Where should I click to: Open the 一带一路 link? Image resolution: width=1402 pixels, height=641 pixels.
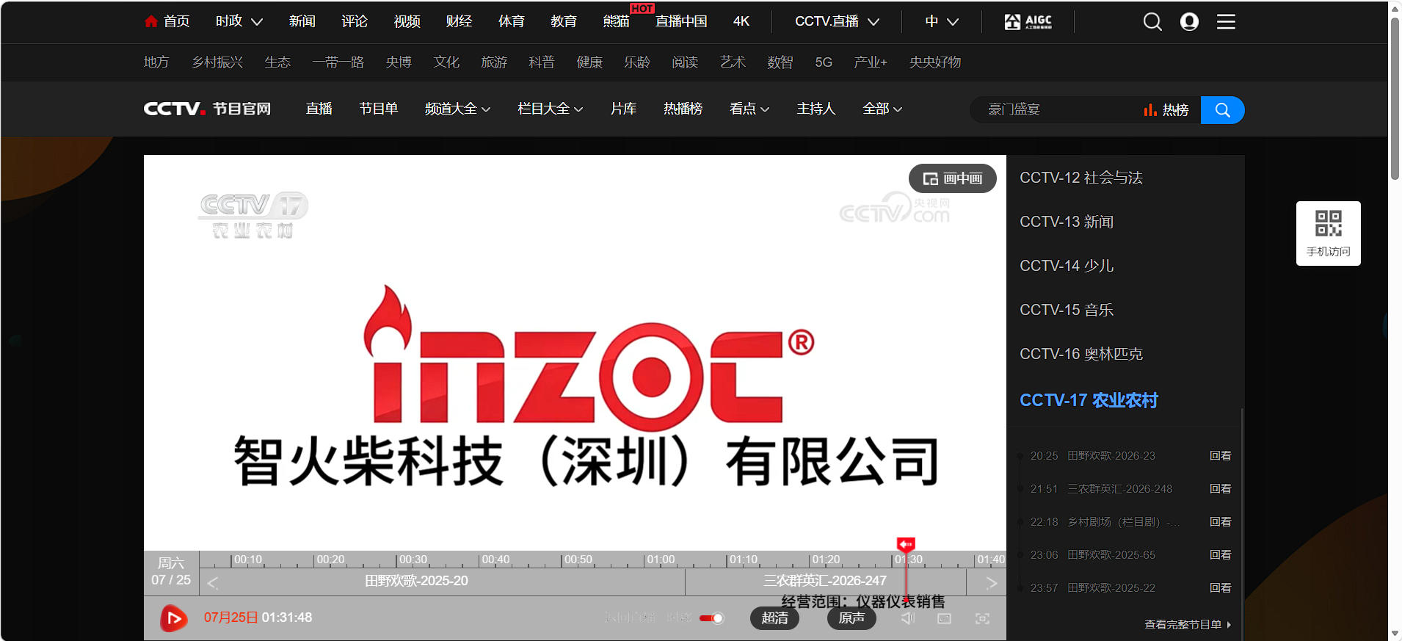point(338,62)
